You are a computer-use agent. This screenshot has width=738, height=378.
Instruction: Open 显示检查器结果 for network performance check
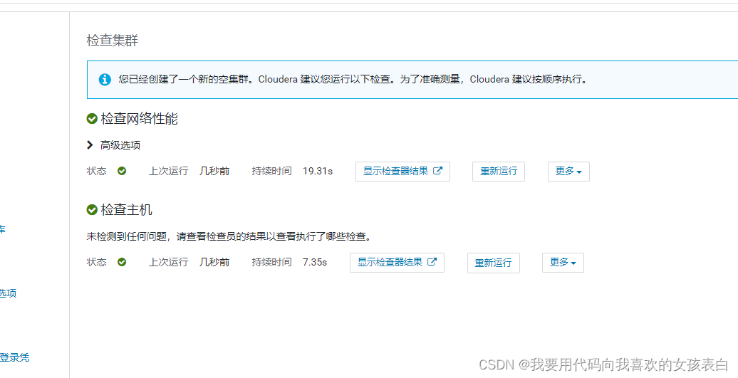pos(402,171)
